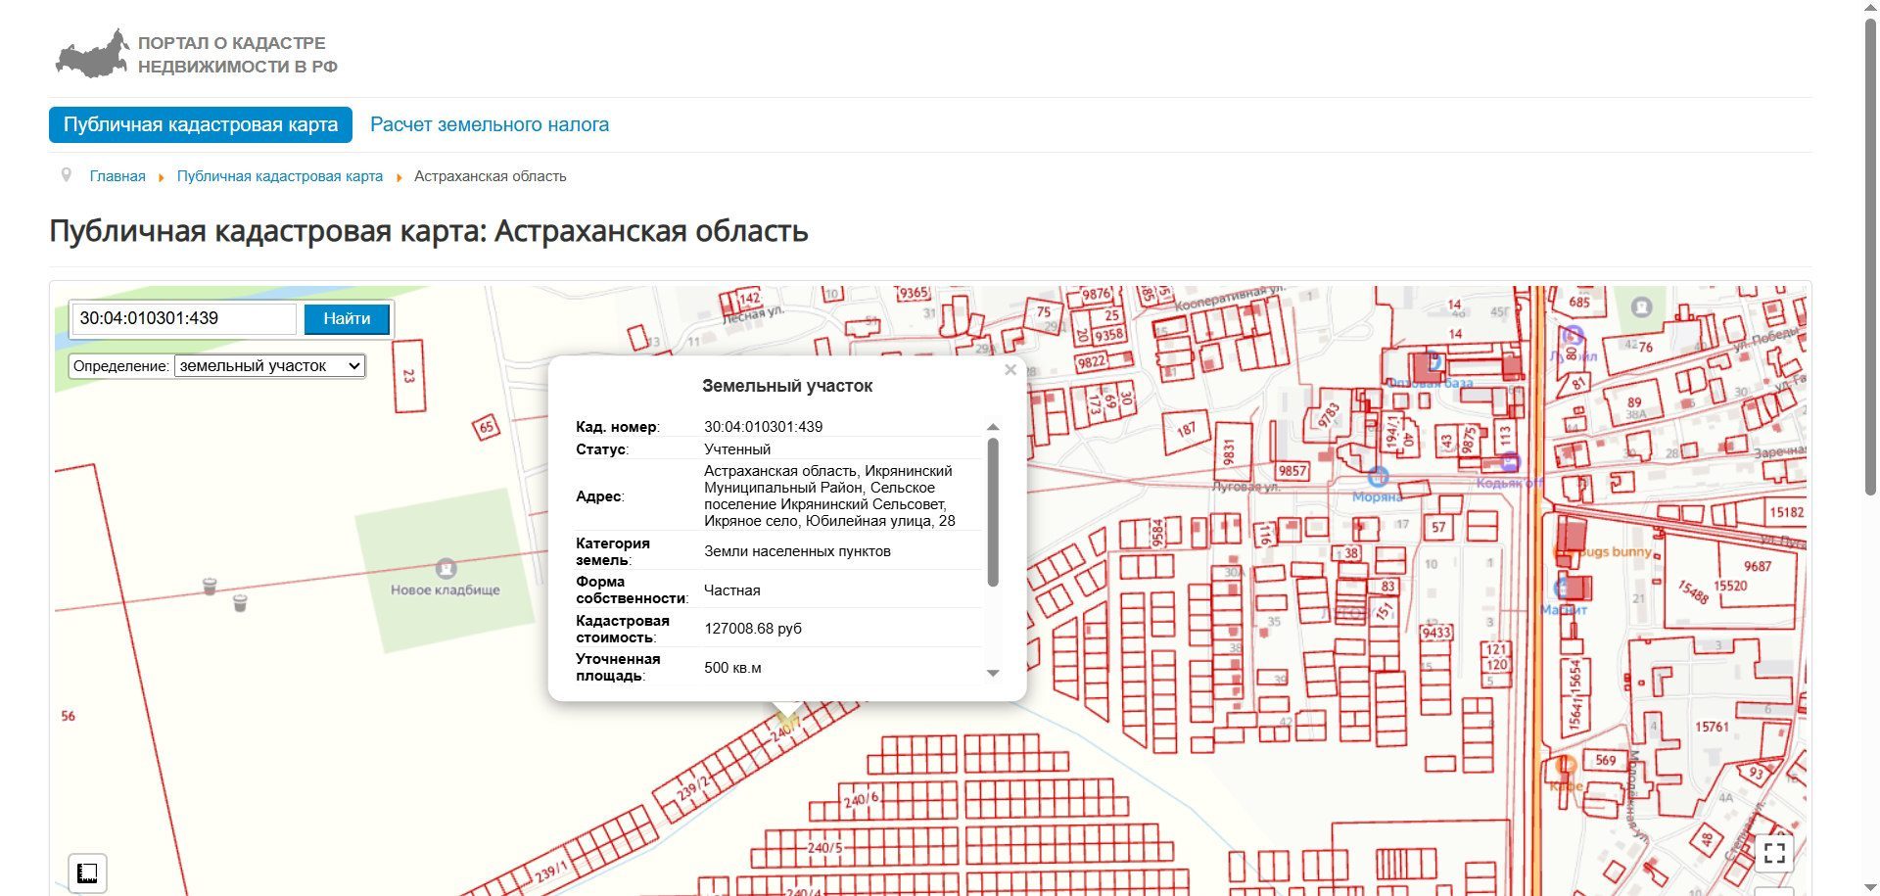Viewport: 1880px width, 896px height.
Task: Click parcel label 142 on map
Action: pyautogui.click(x=749, y=298)
